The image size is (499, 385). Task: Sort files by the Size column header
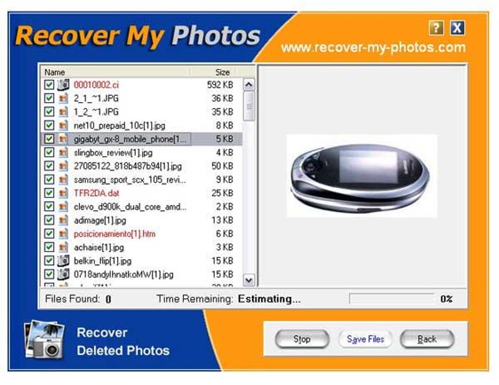tap(213, 72)
